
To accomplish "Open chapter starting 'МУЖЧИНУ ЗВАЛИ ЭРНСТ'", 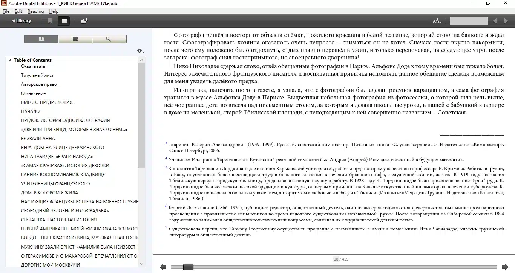I will (x=80, y=247).
